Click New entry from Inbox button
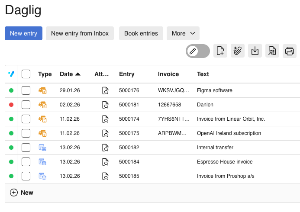Image resolution: width=300 pixels, height=212 pixels. (x=80, y=33)
